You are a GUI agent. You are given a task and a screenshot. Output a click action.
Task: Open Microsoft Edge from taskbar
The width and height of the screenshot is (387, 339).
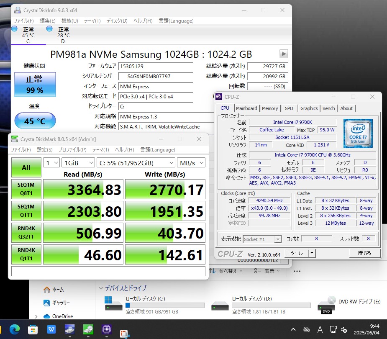pos(15,329)
